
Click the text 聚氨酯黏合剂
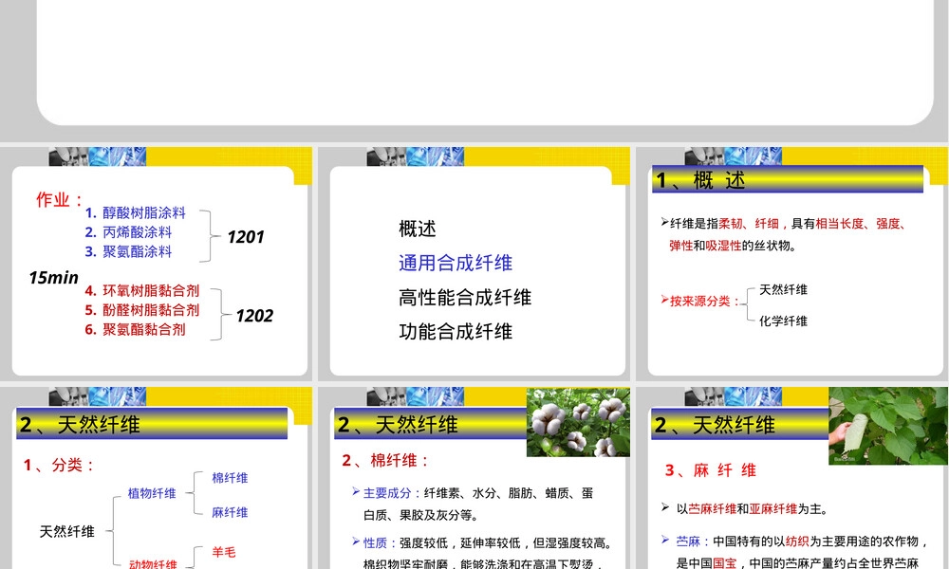click(143, 330)
